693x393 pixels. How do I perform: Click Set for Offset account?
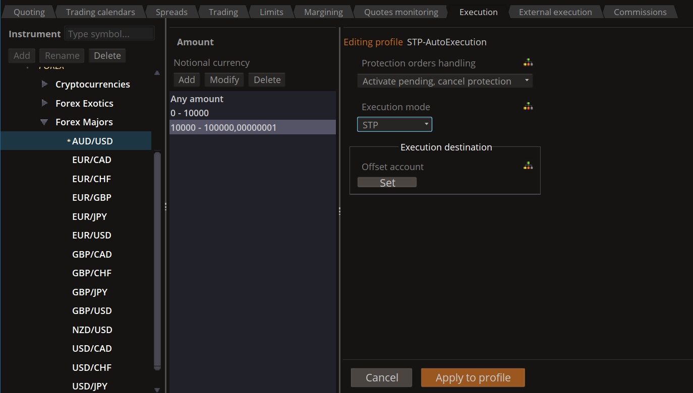387,183
